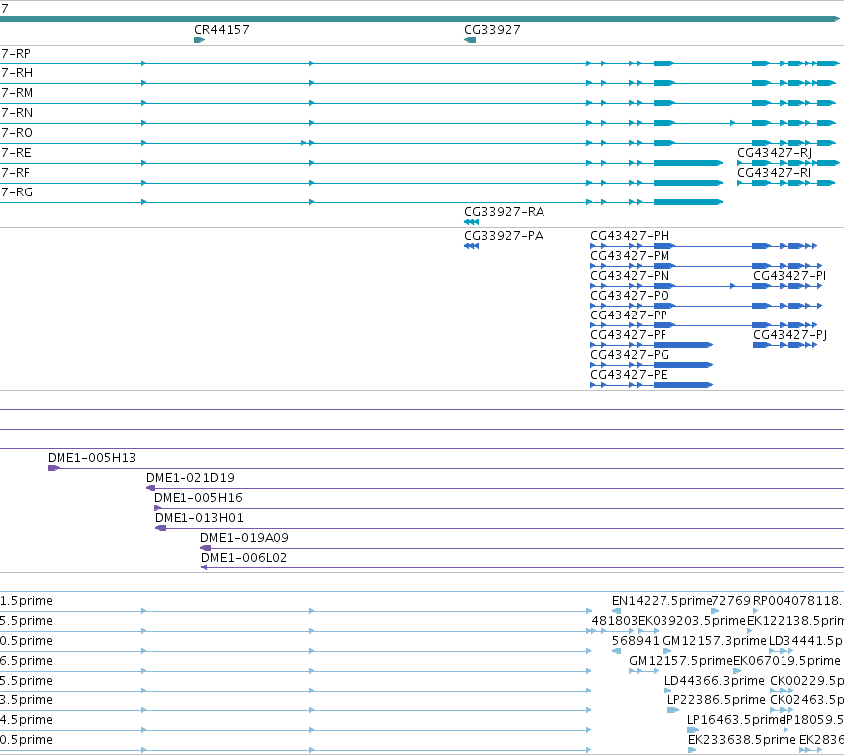844x755 pixels.
Task: Select the CG33927-RA transcript label
Action: click(x=505, y=212)
